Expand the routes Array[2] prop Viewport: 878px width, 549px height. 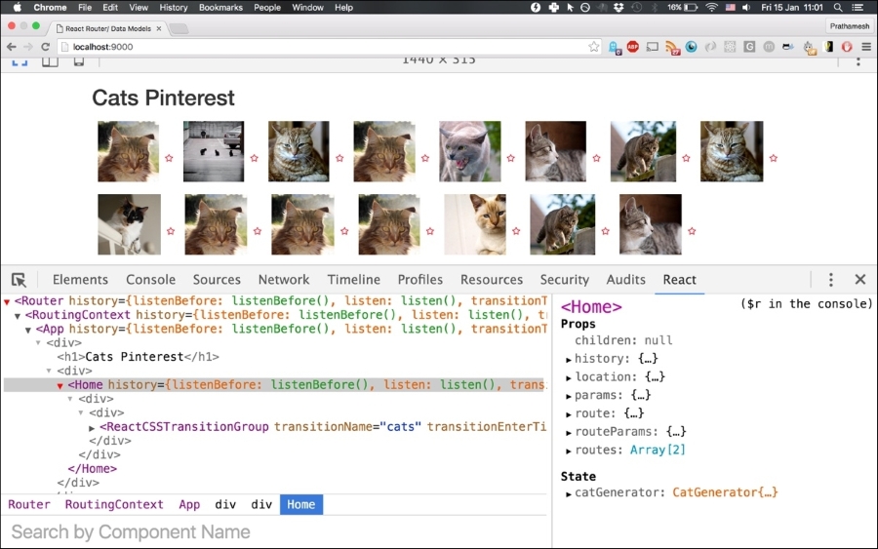point(569,451)
